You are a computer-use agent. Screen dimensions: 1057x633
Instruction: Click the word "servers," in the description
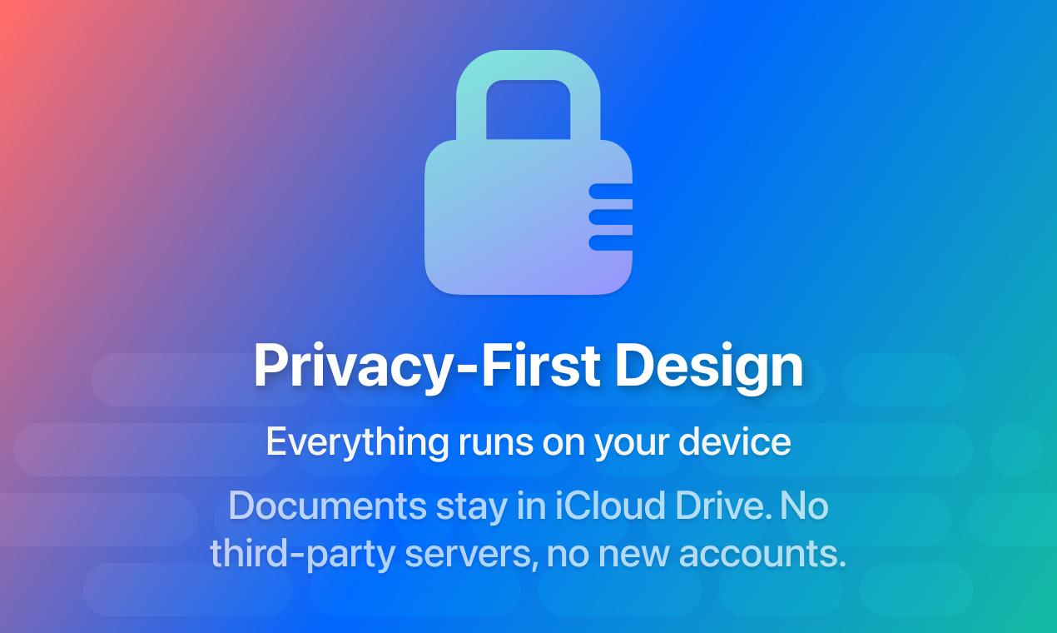point(471,554)
